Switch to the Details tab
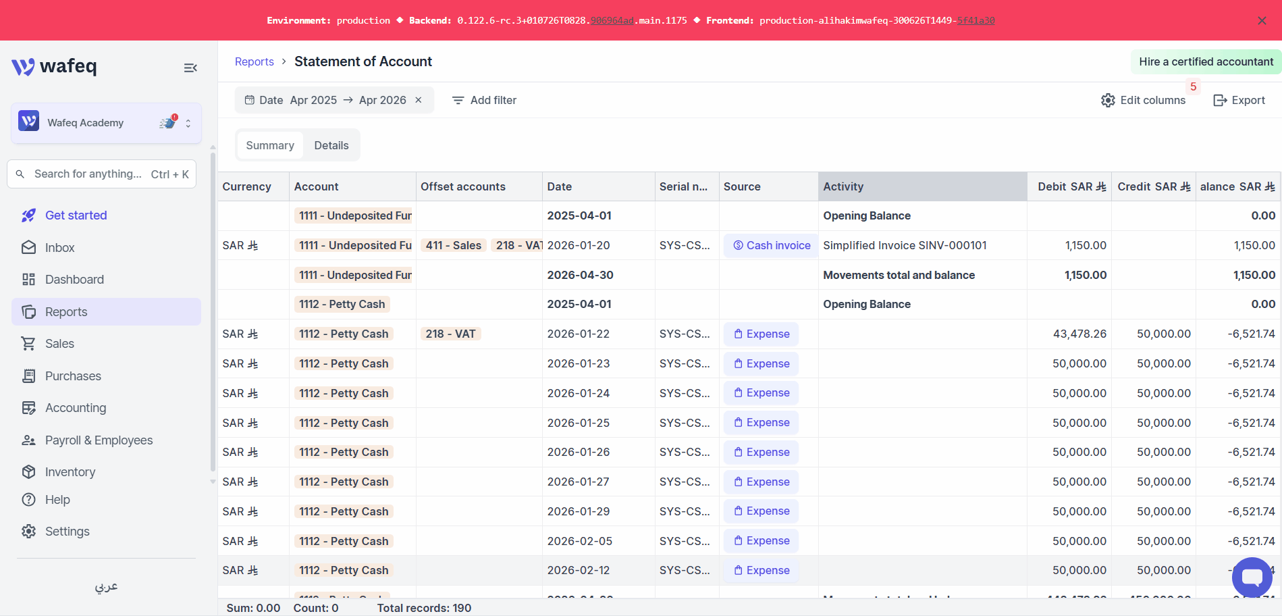 coord(331,145)
